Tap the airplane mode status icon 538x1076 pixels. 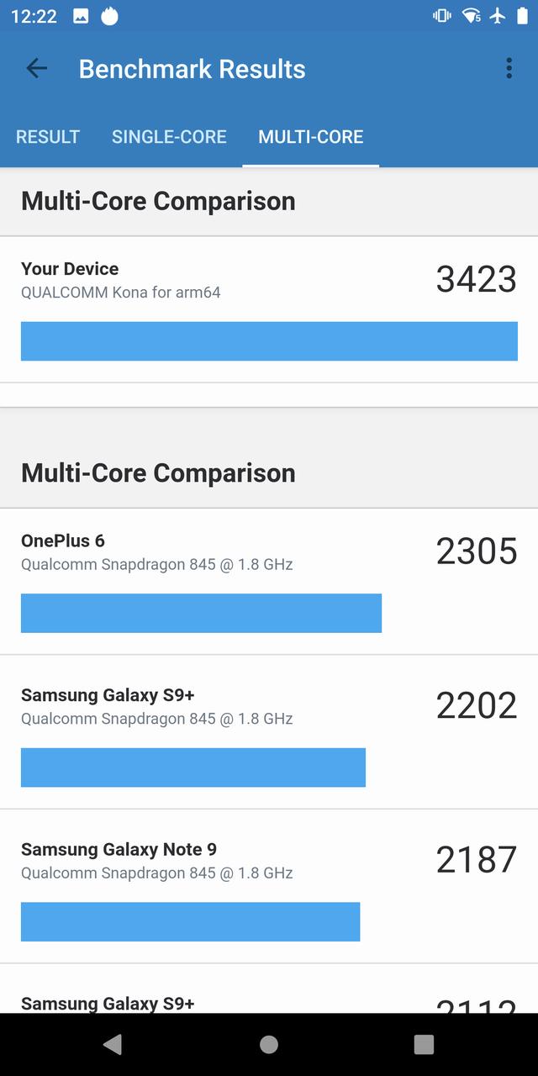[x=498, y=16]
